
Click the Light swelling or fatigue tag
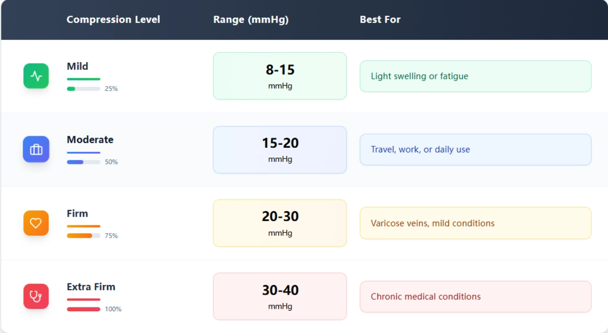point(475,76)
